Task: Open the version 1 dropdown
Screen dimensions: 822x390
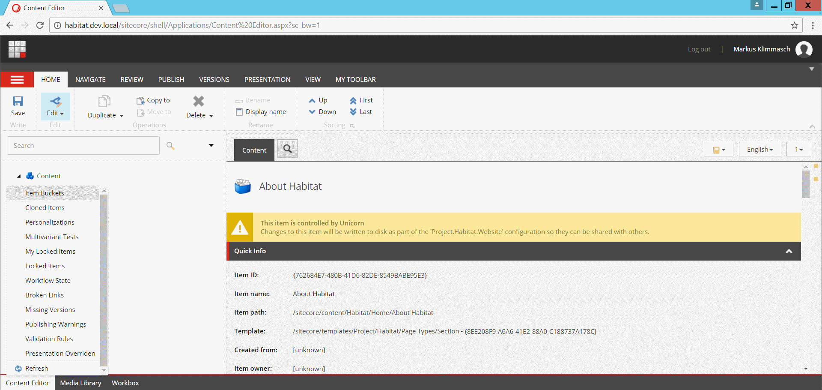Action: [799, 149]
